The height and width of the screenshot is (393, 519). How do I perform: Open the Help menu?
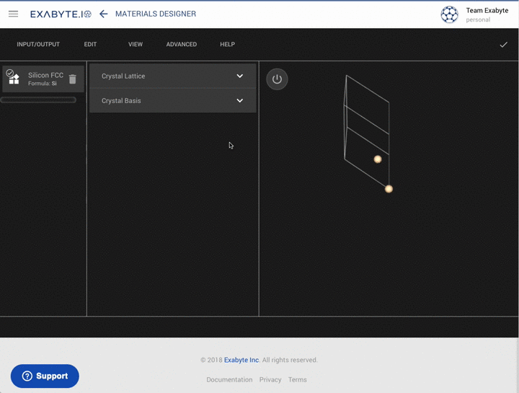(227, 45)
